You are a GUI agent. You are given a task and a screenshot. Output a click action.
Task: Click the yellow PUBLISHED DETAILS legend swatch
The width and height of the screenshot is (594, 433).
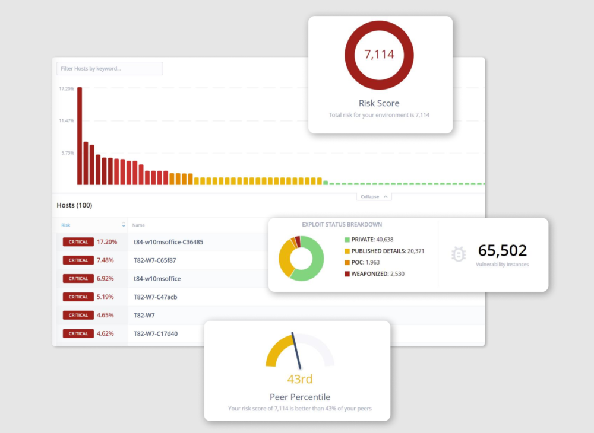point(347,251)
